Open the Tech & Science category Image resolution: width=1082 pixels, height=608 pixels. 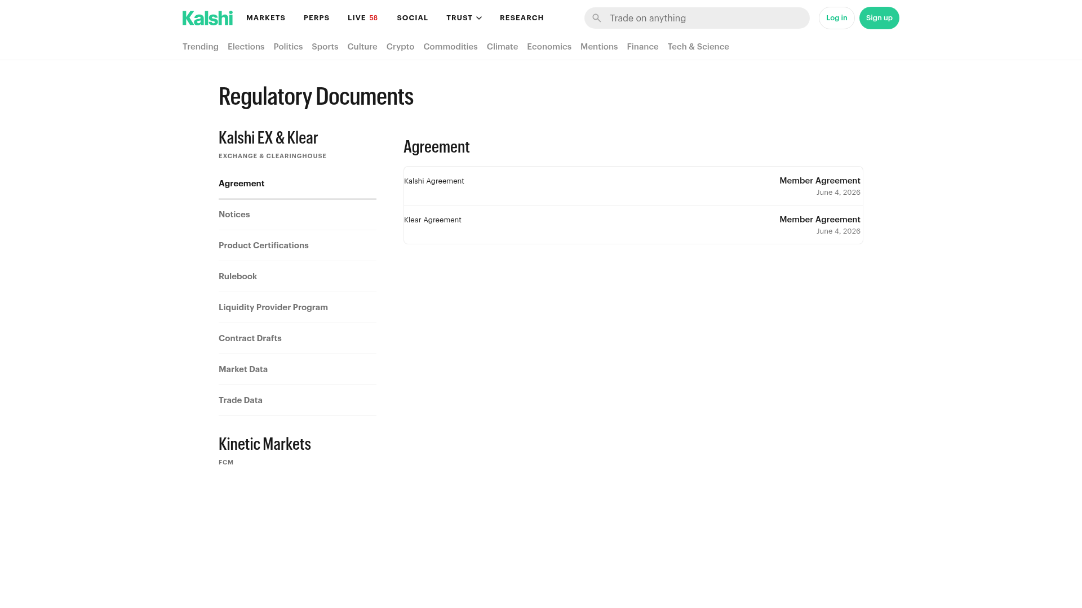(x=698, y=47)
